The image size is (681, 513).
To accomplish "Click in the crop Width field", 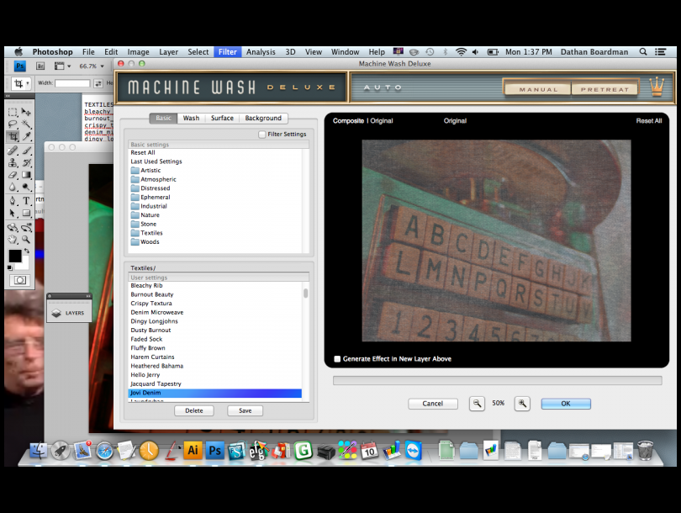I will tap(72, 83).
